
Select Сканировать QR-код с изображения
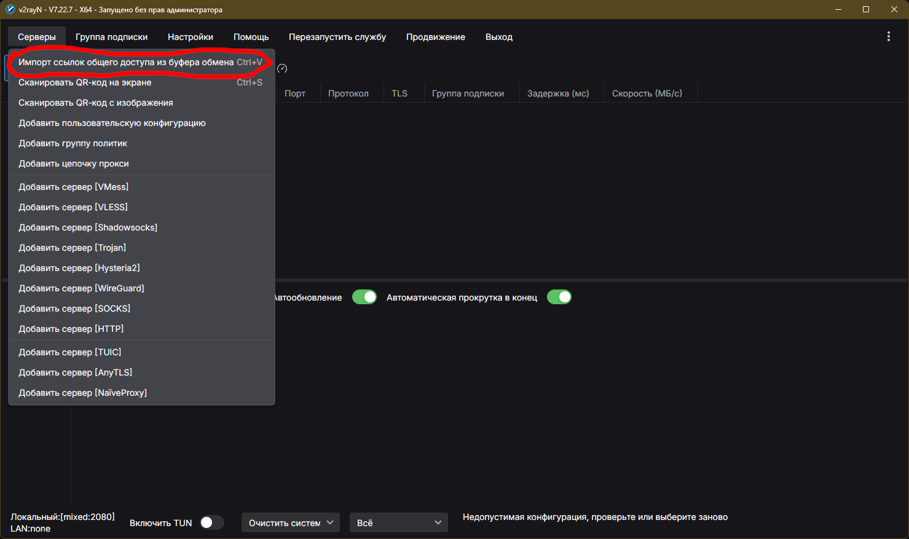(x=141, y=103)
